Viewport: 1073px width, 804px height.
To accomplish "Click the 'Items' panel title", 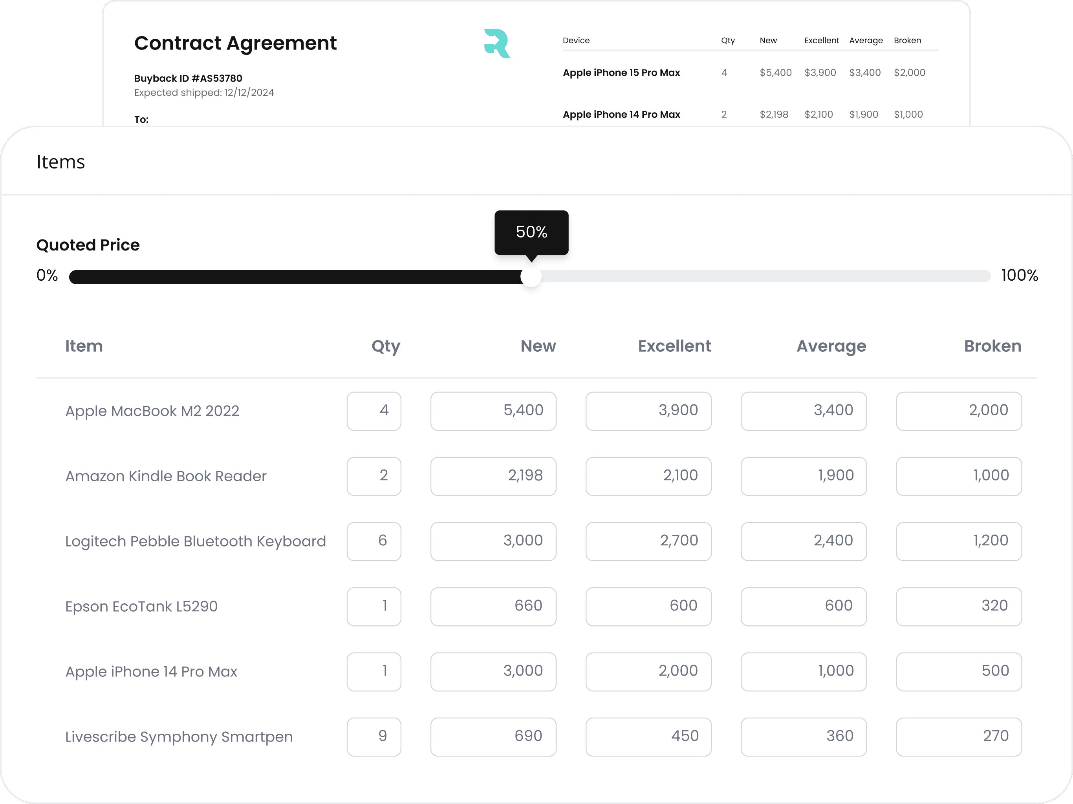I will tap(60, 162).
